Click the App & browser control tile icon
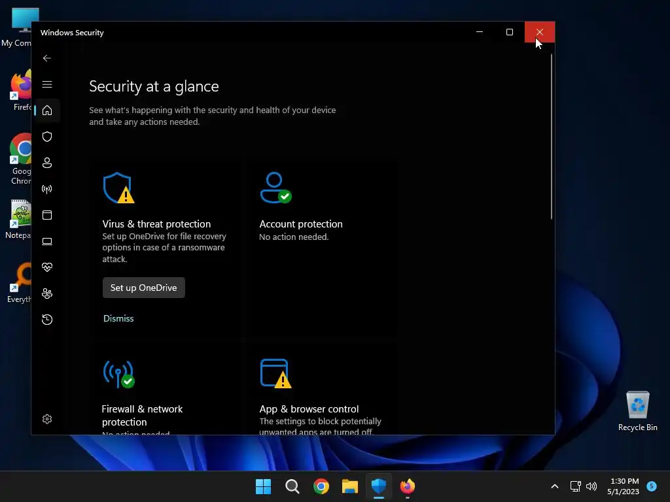This screenshot has height=502, width=670. click(x=275, y=373)
